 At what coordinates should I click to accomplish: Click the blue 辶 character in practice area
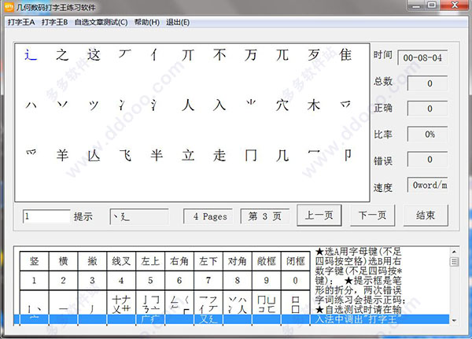[x=31, y=55]
